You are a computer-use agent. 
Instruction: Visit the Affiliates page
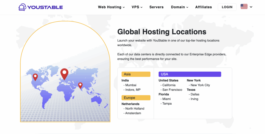pyautogui.click(x=203, y=7)
